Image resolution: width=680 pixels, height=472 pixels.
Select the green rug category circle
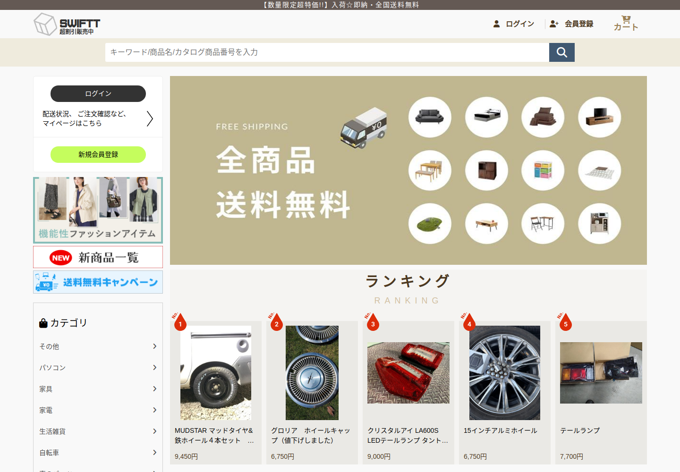430,224
